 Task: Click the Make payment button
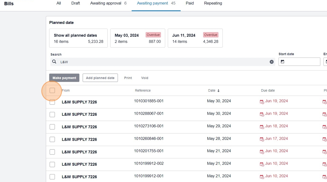(x=64, y=78)
